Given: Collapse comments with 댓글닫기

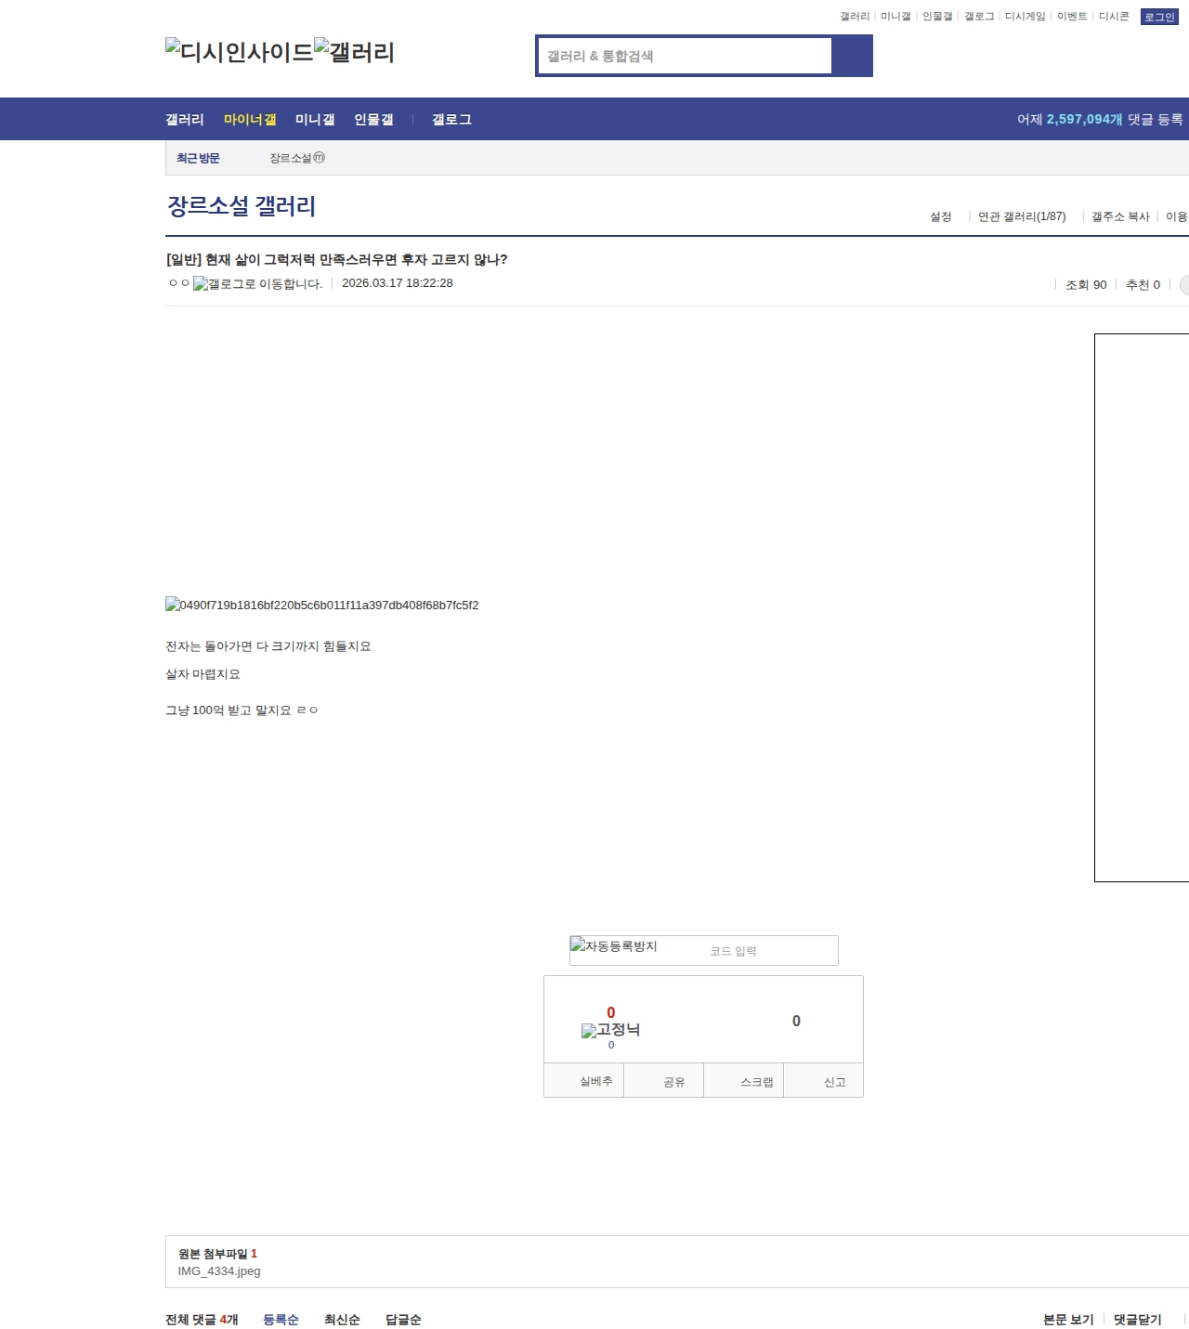Looking at the screenshot, I should click(1137, 1320).
